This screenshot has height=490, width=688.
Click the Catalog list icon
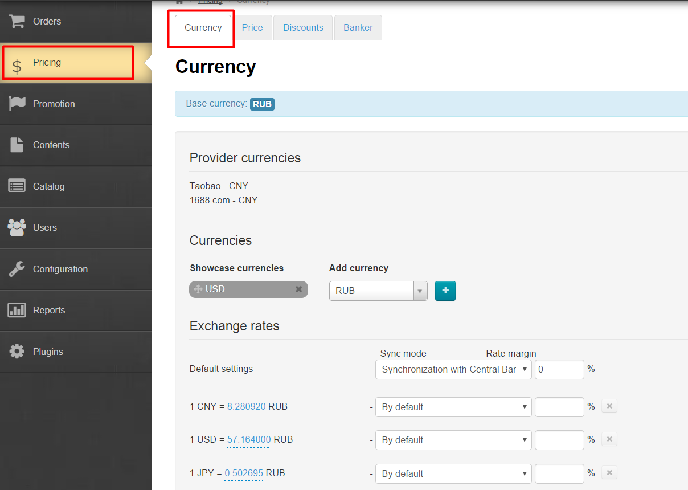tap(17, 186)
